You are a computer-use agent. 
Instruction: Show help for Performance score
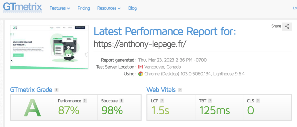click(x=85, y=101)
